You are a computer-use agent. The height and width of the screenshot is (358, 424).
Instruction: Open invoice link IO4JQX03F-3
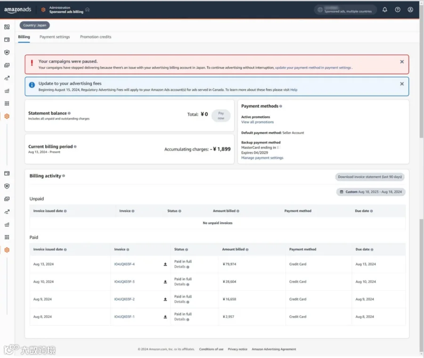[x=124, y=282]
